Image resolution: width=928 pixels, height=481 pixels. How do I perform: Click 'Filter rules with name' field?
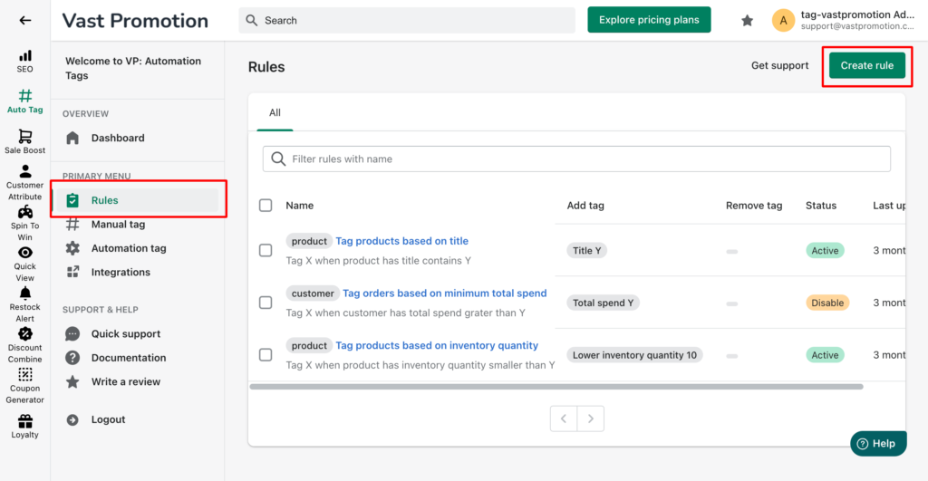(x=576, y=159)
